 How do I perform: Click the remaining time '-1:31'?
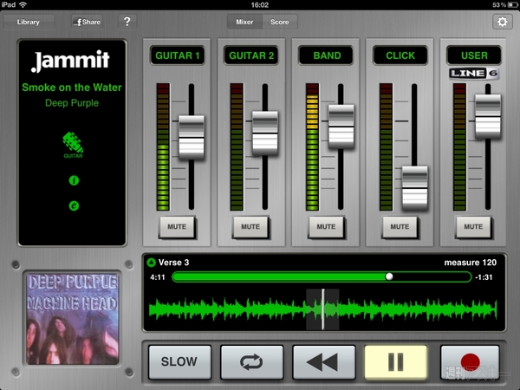point(484,277)
